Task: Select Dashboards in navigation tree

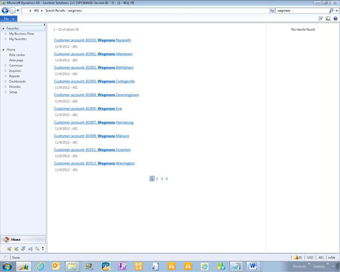Action: 18,82
